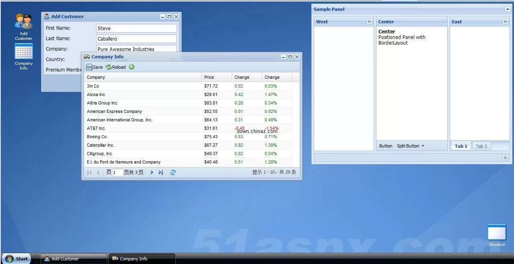Select the Citigroup, Inc. row
Image resolution: width=514 pixels, height=264 pixels.
[188, 153]
